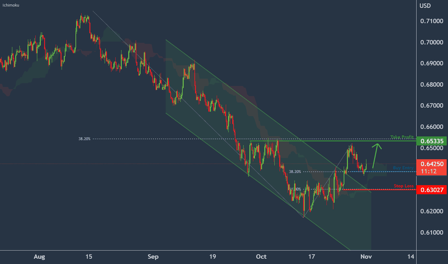Click the 0.69000 price axis label
Screen dimensions: 448x264
pos(432,63)
